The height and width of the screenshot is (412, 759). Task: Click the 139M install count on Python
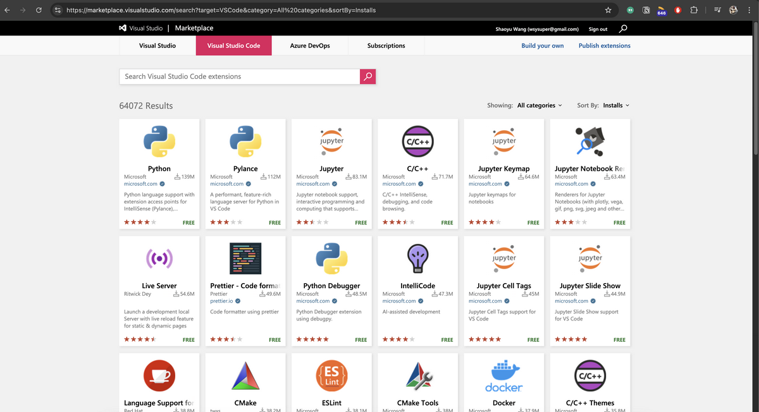click(x=184, y=178)
